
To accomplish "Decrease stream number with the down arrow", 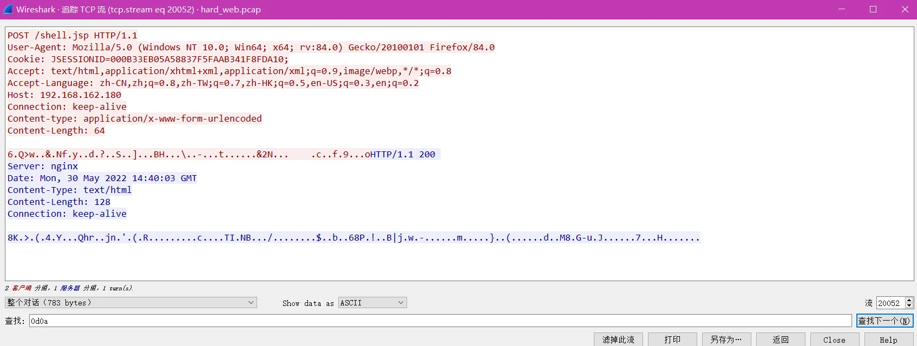I will 909,306.
